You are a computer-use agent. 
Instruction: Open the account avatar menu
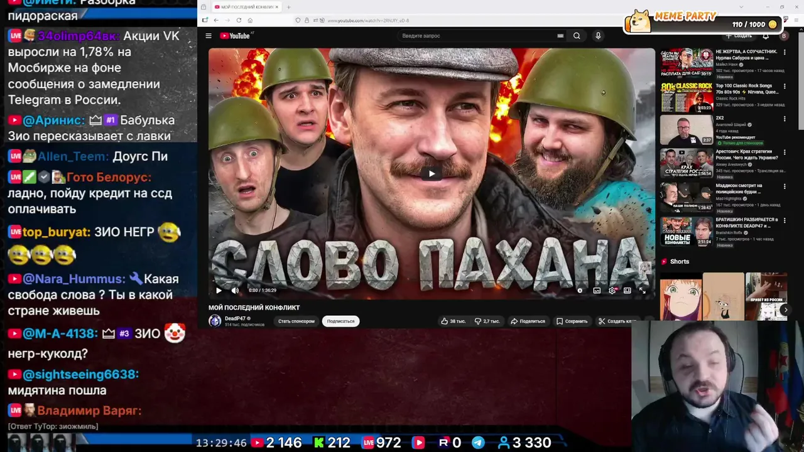click(x=783, y=36)
